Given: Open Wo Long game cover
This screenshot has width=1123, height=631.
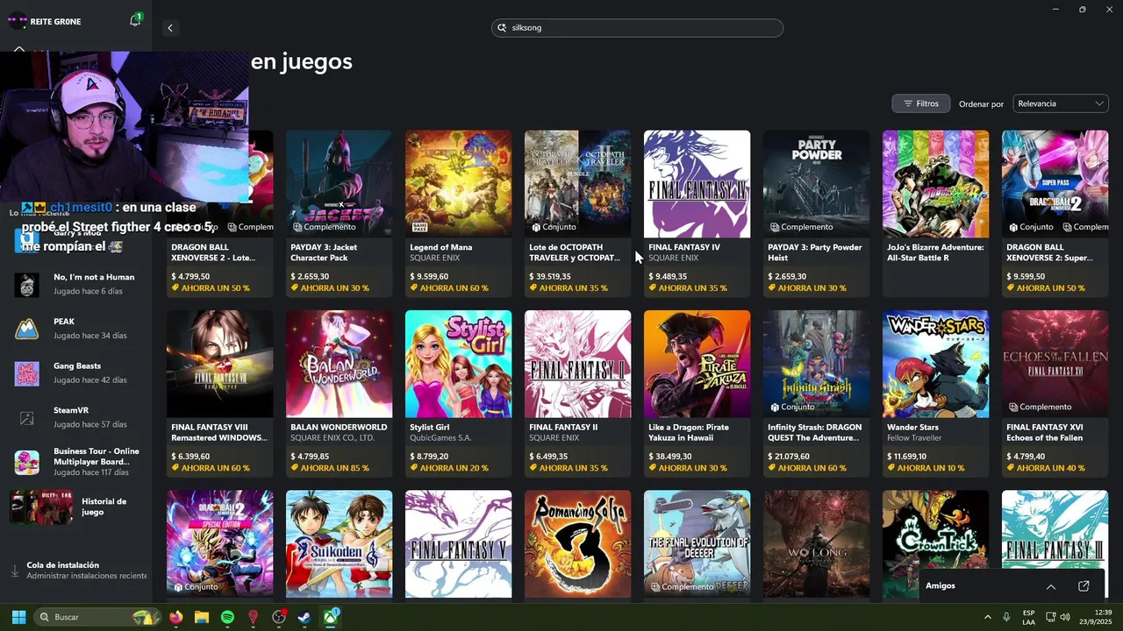Looking at the screenshot, I should tap(816, 543).
